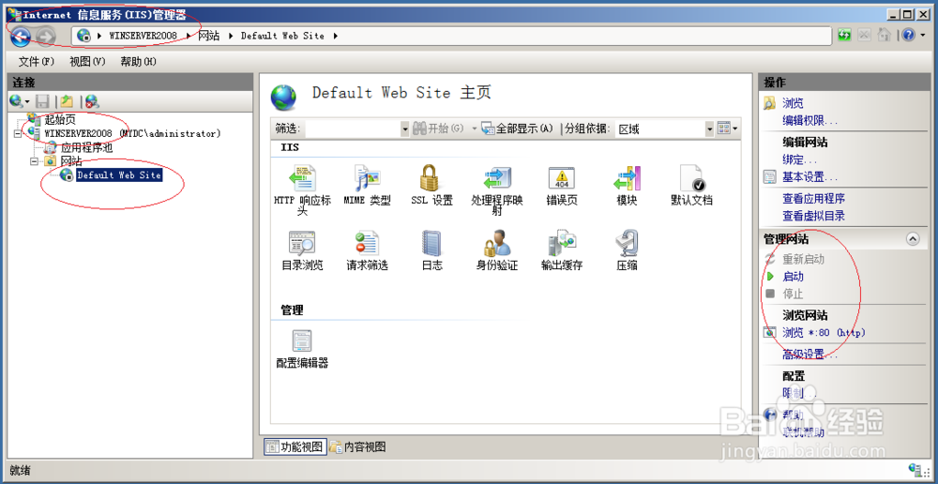Open the 日志 notebook icon
The height and width of the screenshot is (484, 938).
tap(431, 243)
